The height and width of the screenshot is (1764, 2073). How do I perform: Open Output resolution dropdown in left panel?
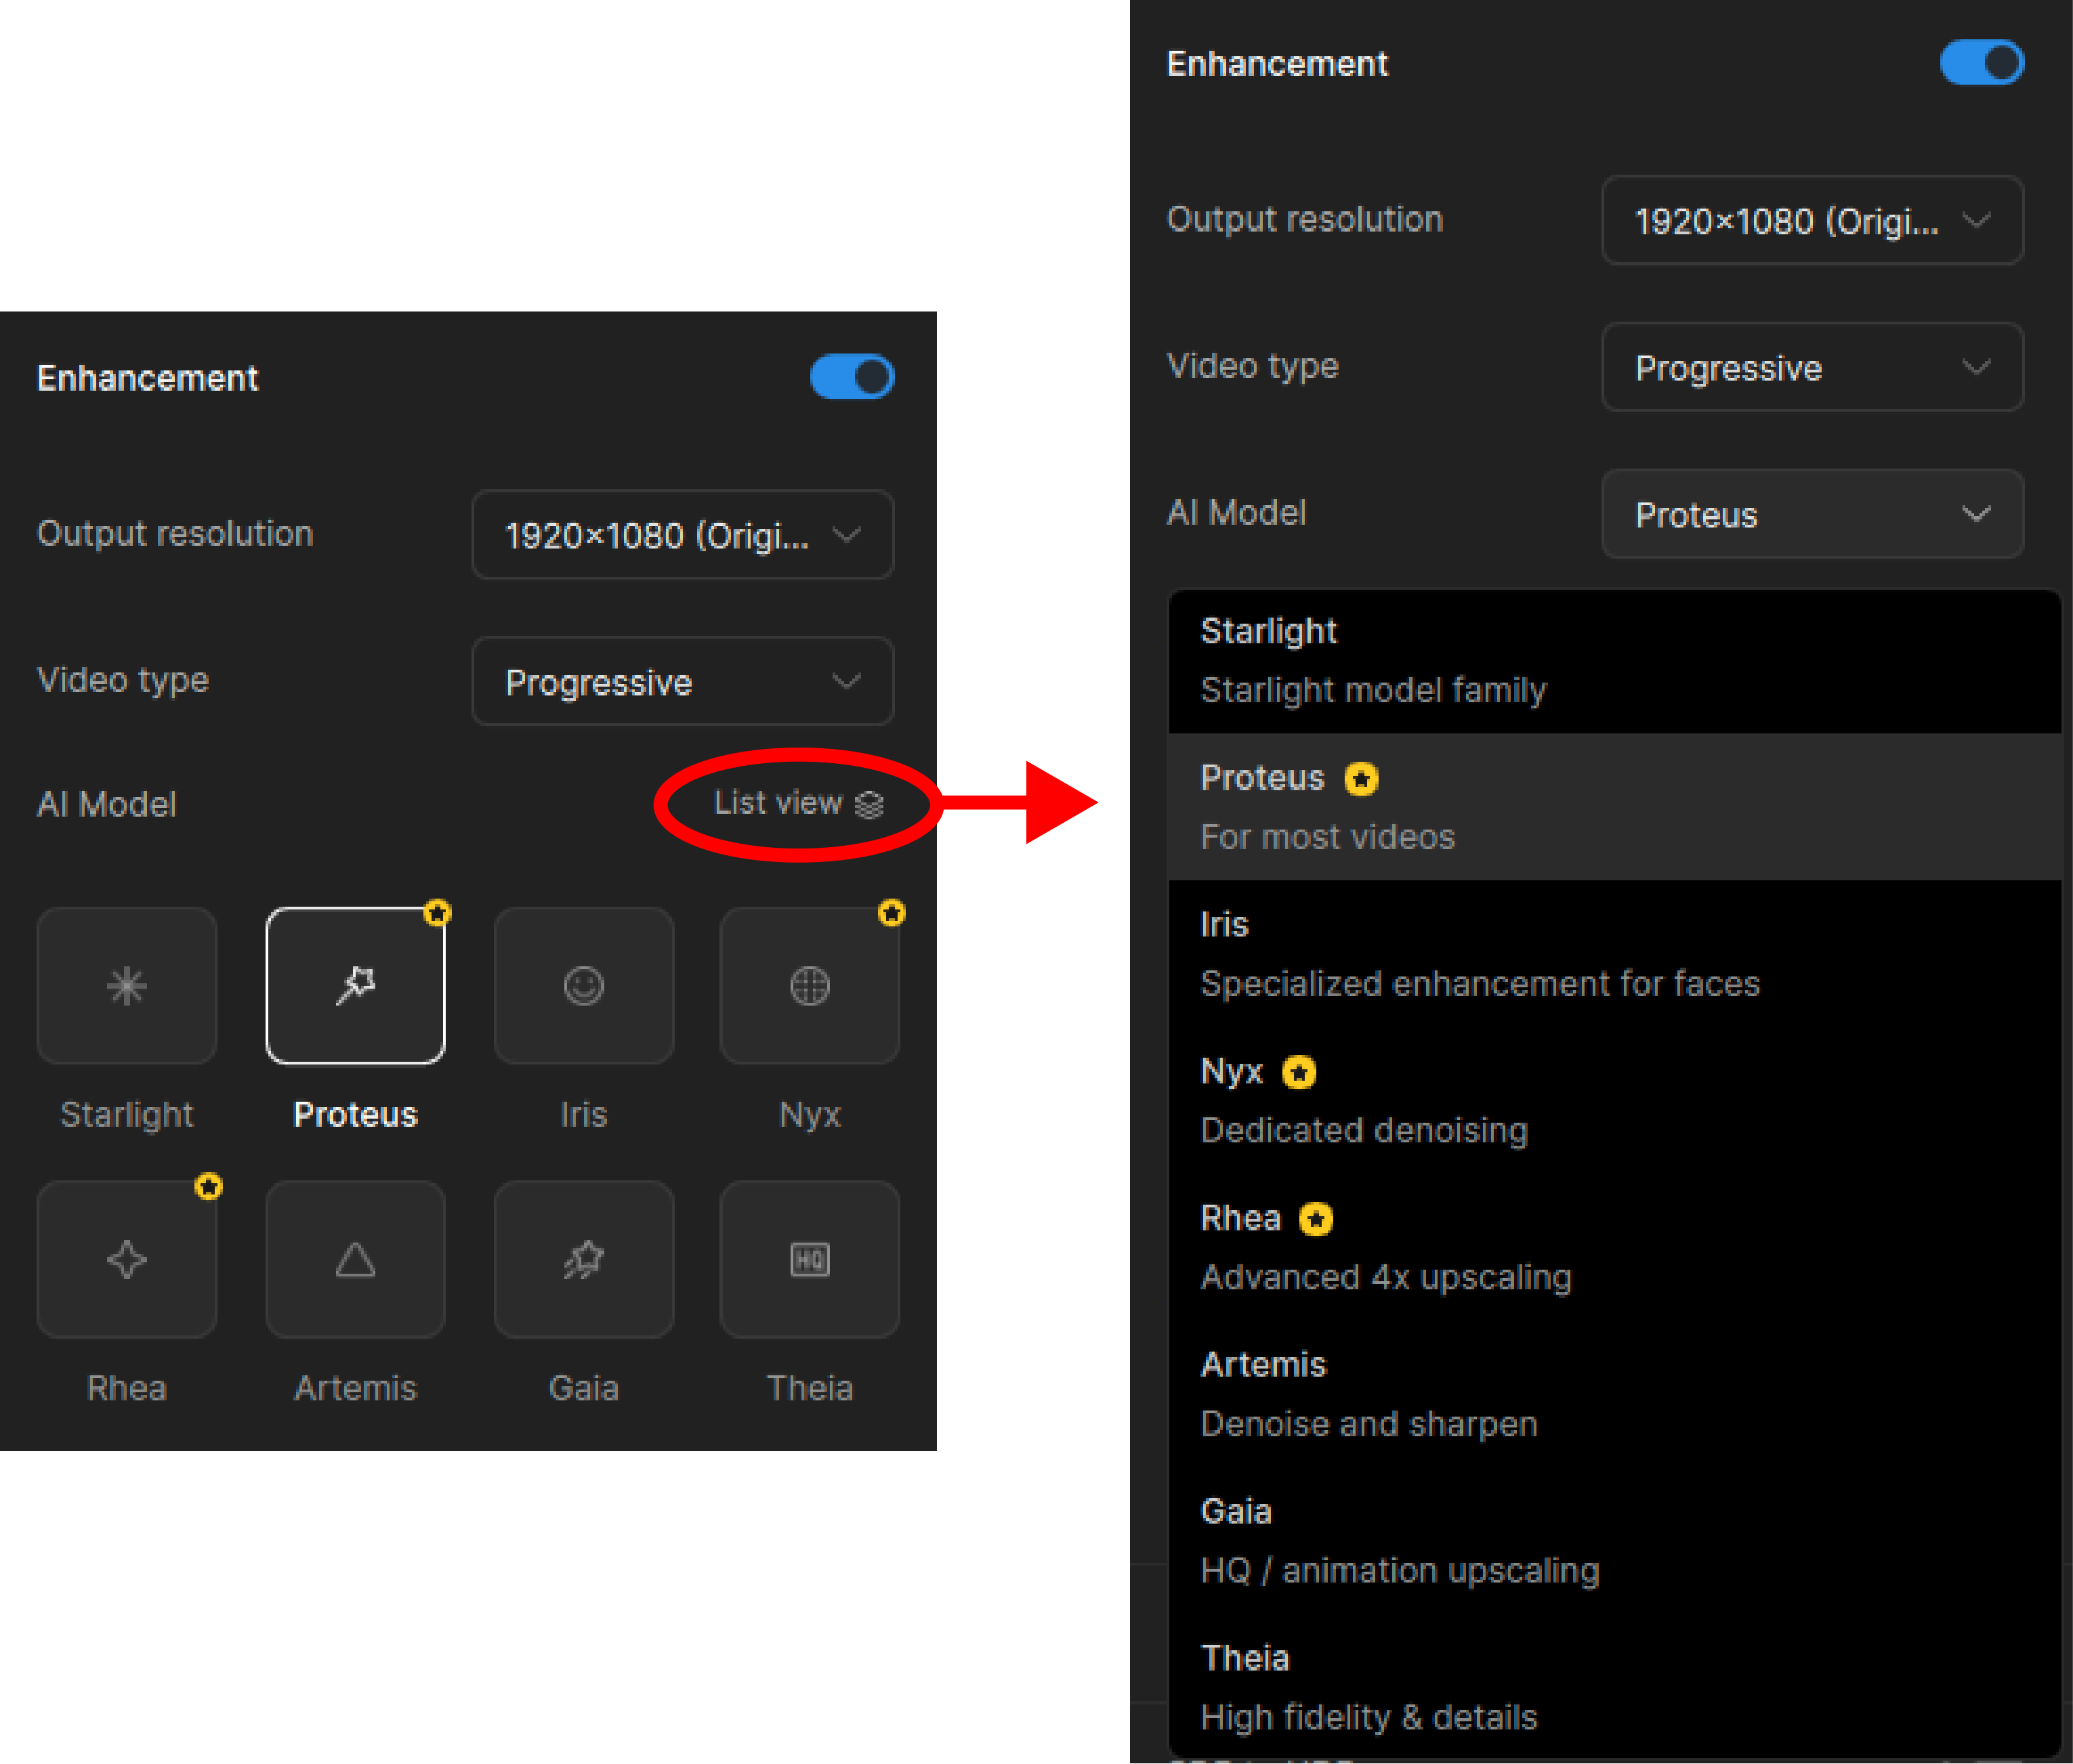coord(682,535)
